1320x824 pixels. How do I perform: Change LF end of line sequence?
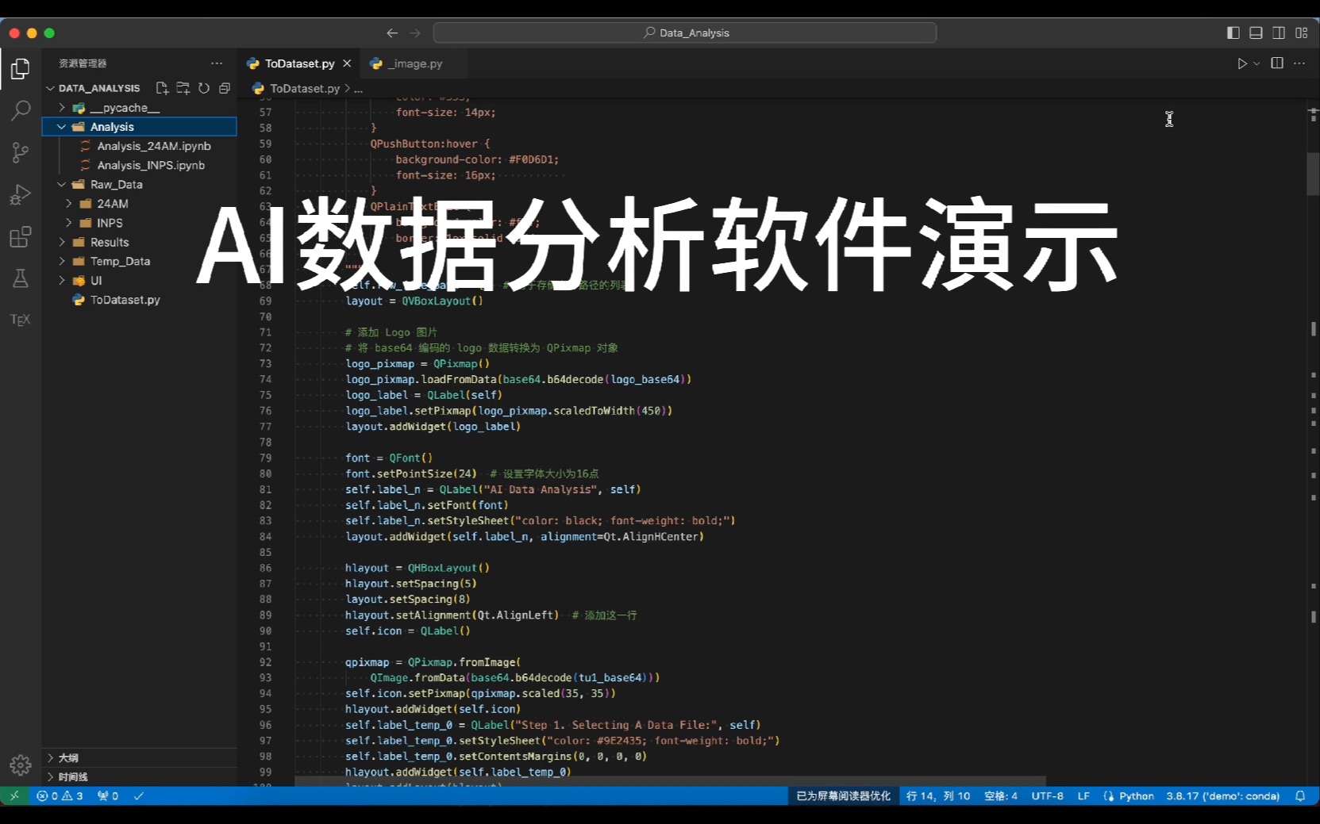(x=1083, y=796)
